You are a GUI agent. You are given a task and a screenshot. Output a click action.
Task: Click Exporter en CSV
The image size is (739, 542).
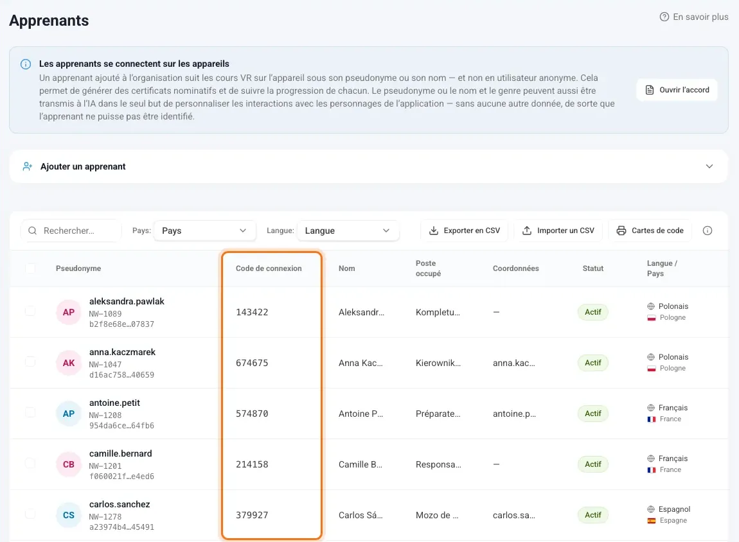pos(464,231)
